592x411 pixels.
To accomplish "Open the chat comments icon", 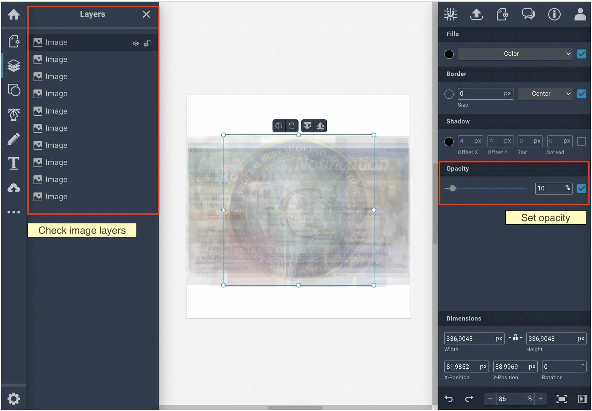I will tap(528, 14).
